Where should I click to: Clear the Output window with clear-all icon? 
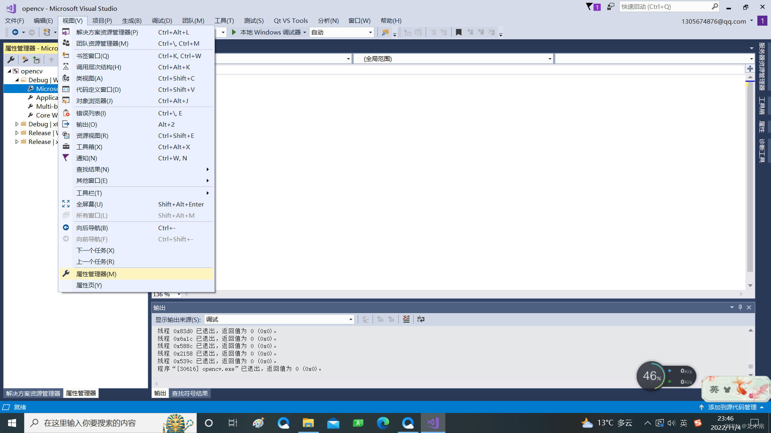[406, 319]
